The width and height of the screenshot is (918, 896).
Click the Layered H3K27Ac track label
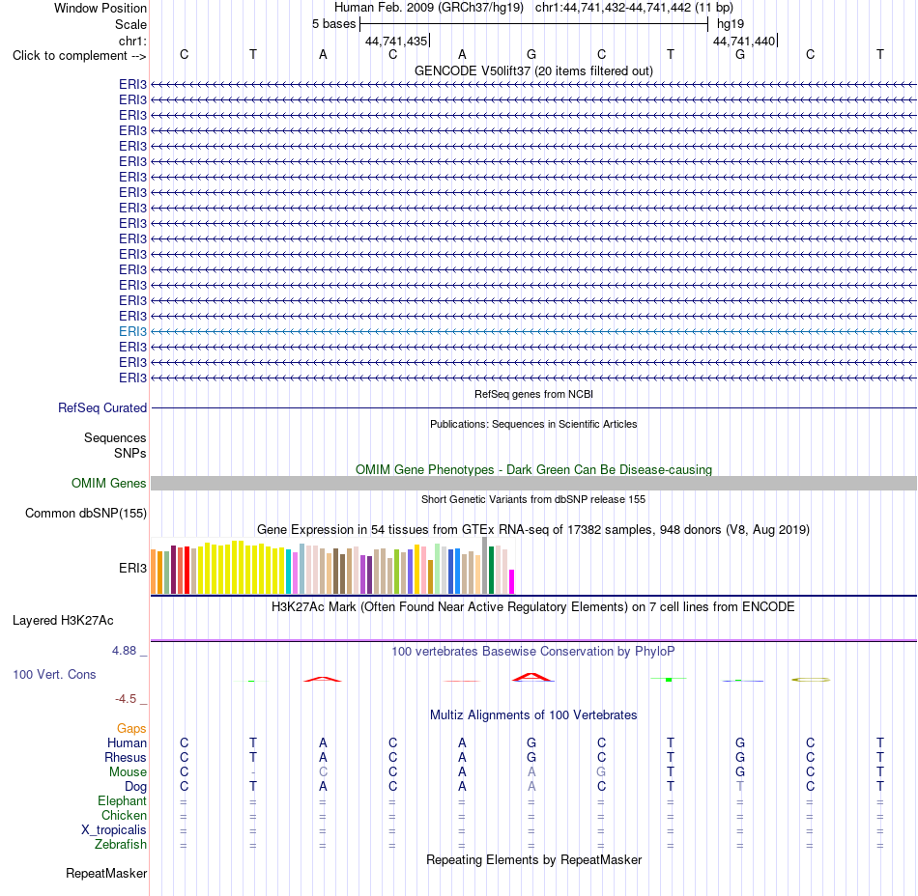[63, 621]
